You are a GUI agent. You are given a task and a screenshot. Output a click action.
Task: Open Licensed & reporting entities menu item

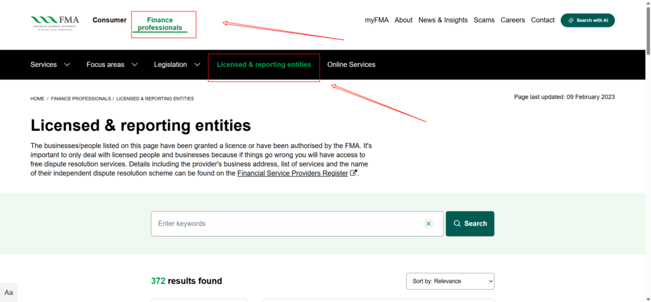click(x=264, y=64)
